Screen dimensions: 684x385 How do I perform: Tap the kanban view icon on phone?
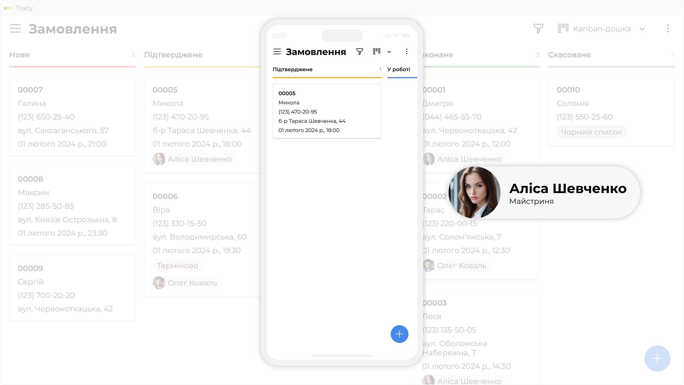377,51
